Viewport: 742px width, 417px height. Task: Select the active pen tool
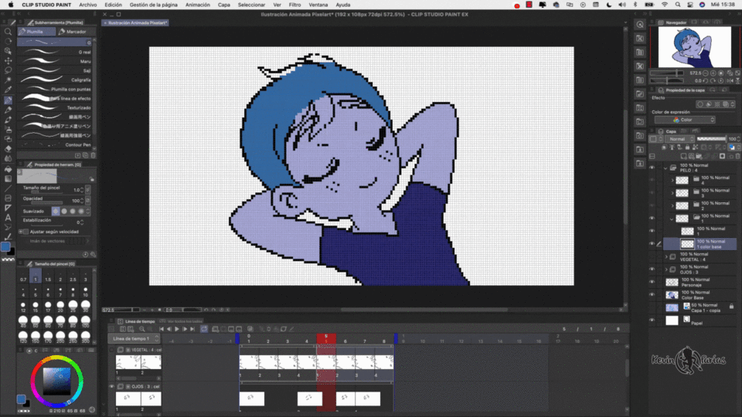8,100
